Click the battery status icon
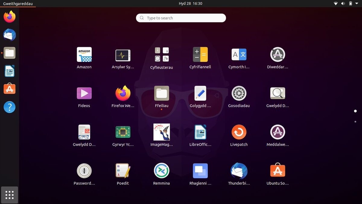 pos(351,4)
